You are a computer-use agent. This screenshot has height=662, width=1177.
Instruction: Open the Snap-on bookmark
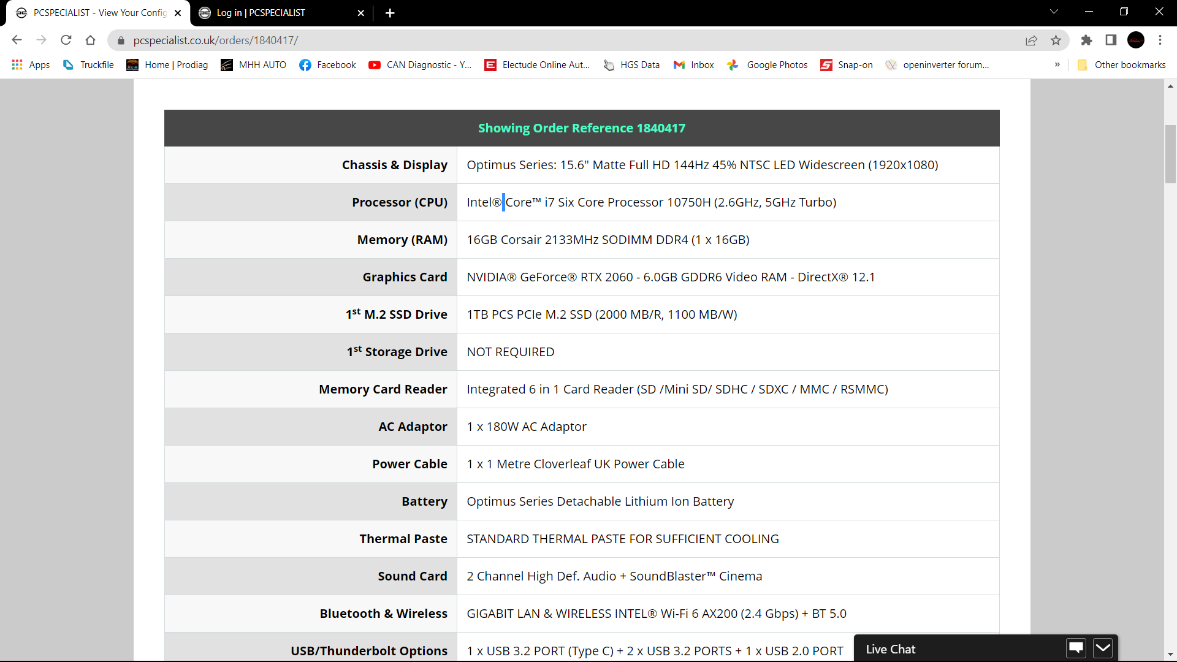[x=847, y=65]
